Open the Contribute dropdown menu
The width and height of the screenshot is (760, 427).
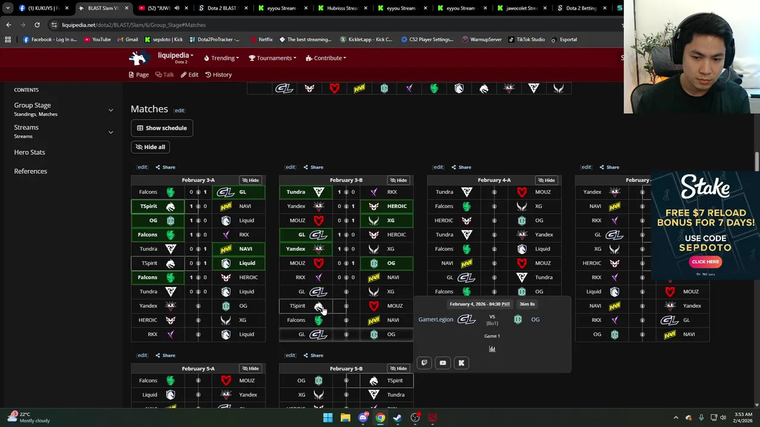tap(326, 58)
